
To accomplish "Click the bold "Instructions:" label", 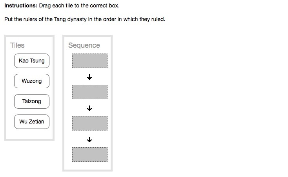I will coord(21,6).
